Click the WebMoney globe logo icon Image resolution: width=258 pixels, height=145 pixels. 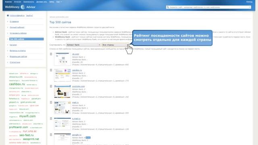(23, 7)
